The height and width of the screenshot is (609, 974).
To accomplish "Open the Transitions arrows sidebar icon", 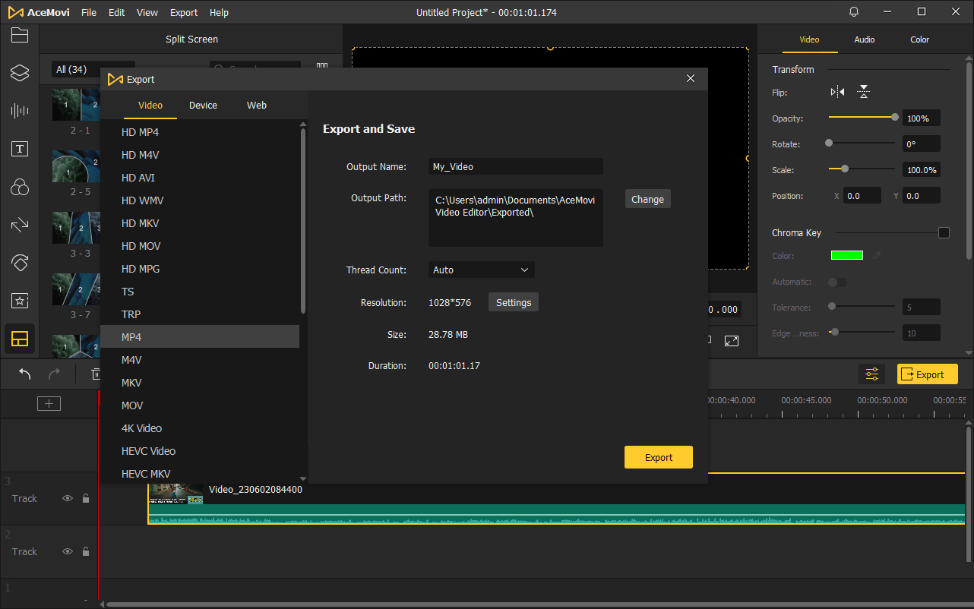I will tap(20, 225).
